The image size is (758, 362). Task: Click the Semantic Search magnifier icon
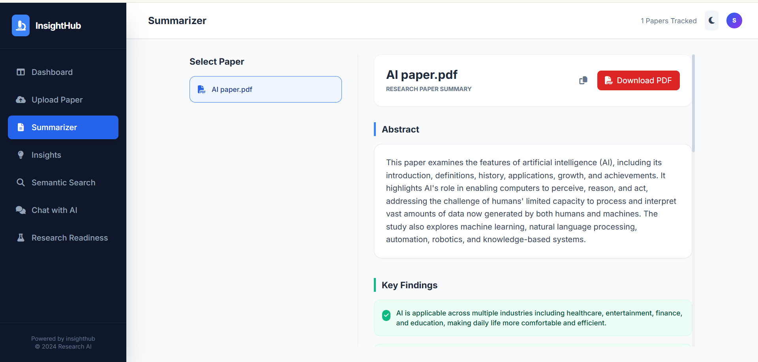(21, 183)
